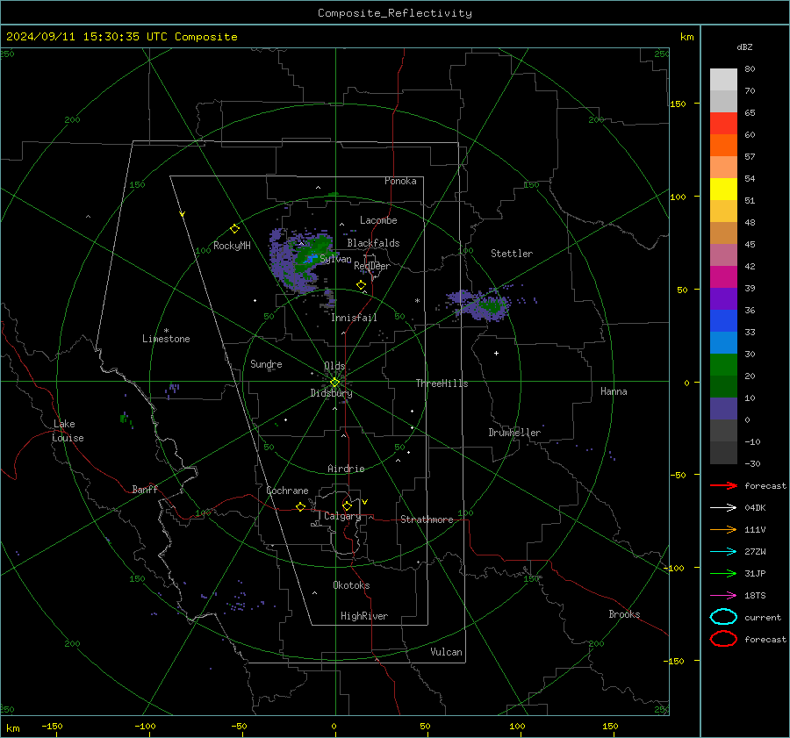Viewport: 790px width, 738px height.
Task: Click the small echoes west of Sundre near Limestone
Action: 173,390
